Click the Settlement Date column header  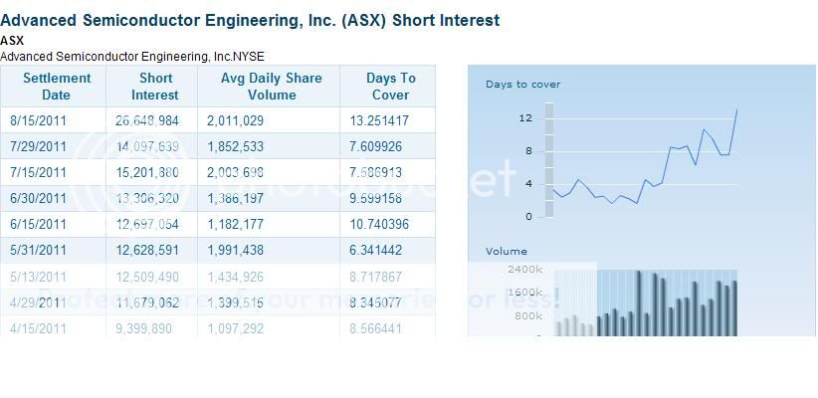click(x=56, y=87)
